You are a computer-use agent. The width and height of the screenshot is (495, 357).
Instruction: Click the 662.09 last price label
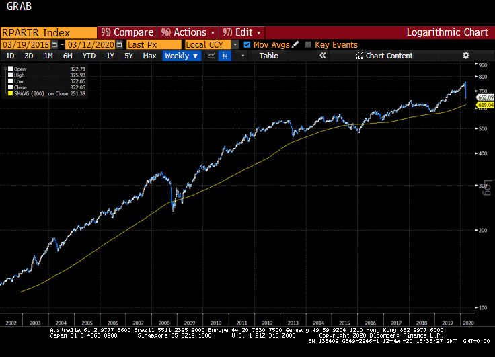486,97
